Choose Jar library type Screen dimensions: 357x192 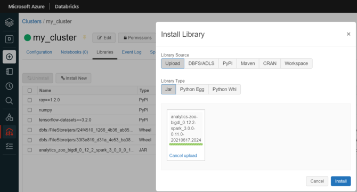(x=168, y=89)
